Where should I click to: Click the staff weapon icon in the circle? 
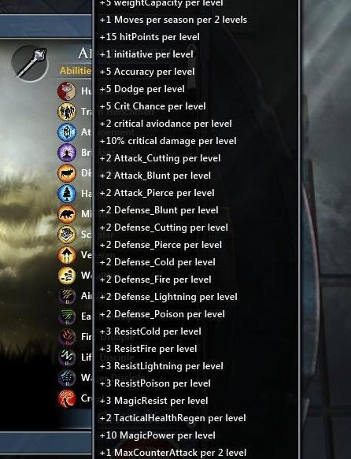(x=30, y=64)
